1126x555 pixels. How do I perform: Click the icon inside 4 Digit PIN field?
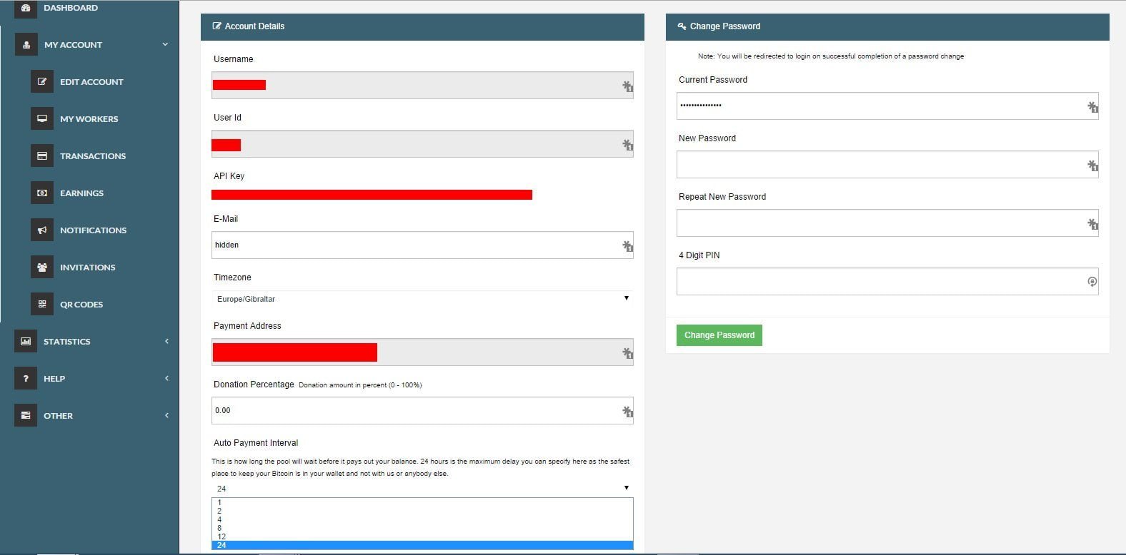pos(1092,282)
